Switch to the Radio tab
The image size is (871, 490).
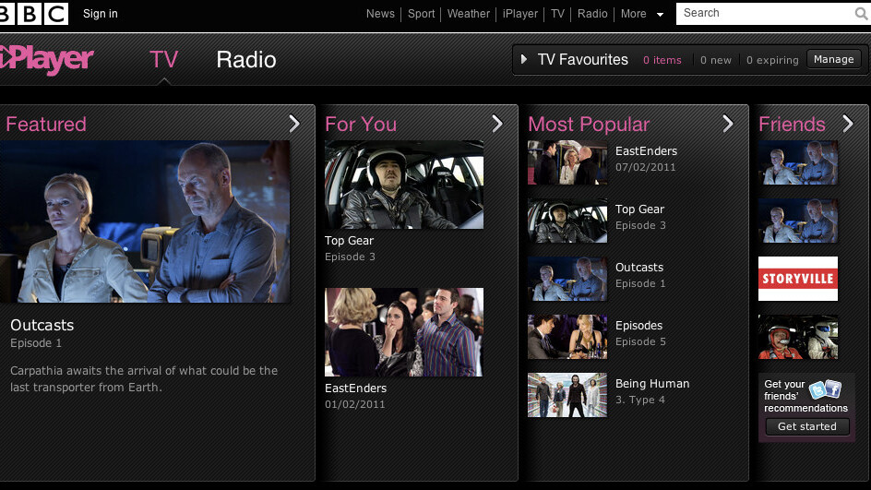(x=245, y=60)
